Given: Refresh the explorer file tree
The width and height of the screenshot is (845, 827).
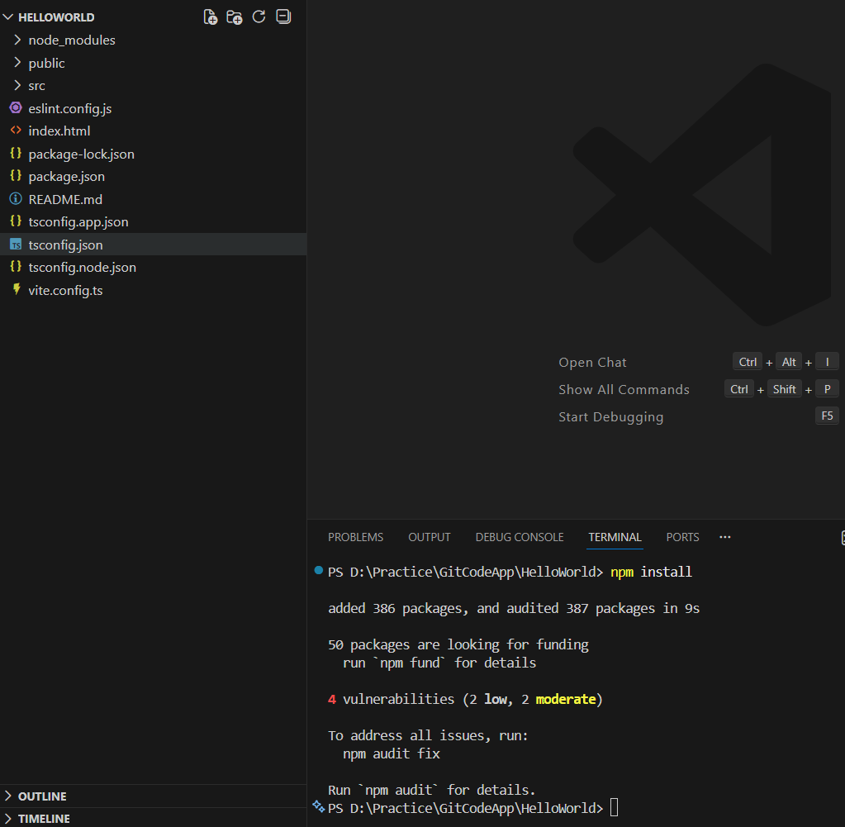Looking at the screenshot, I should 259,17.
